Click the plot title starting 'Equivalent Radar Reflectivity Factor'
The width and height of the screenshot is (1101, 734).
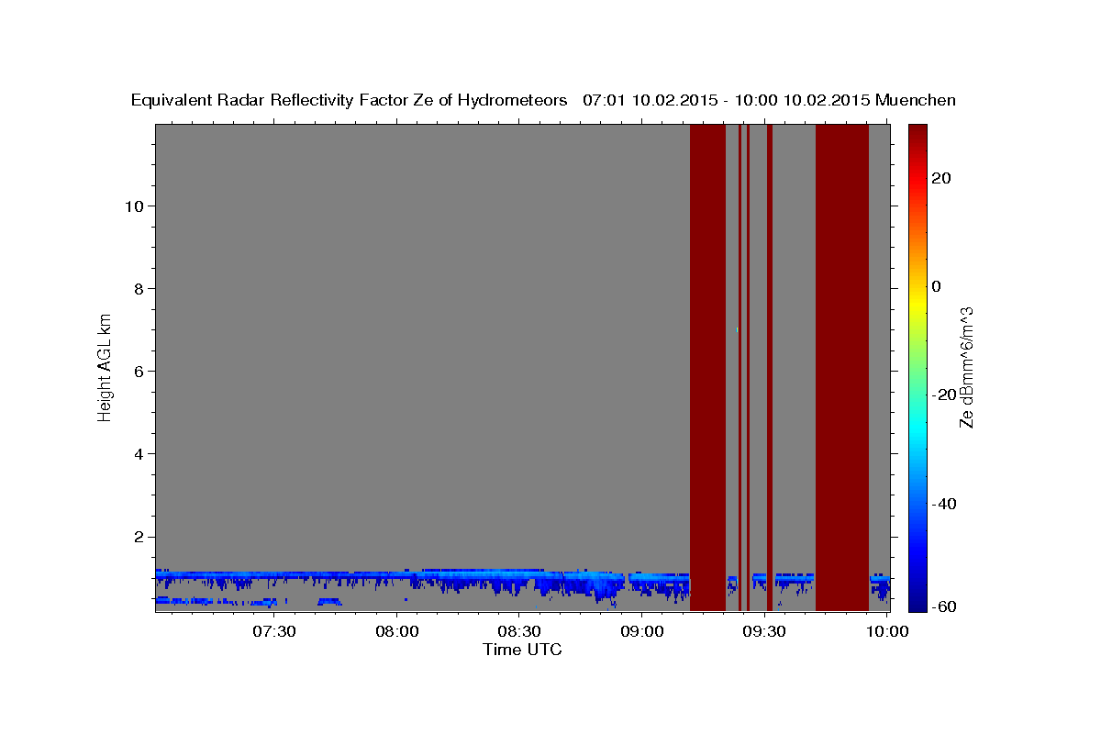(x=543, y=100)
